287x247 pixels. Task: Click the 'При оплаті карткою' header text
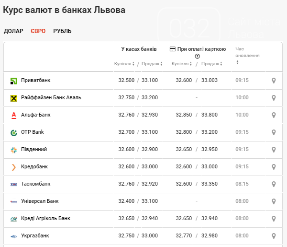coord(201,49)
